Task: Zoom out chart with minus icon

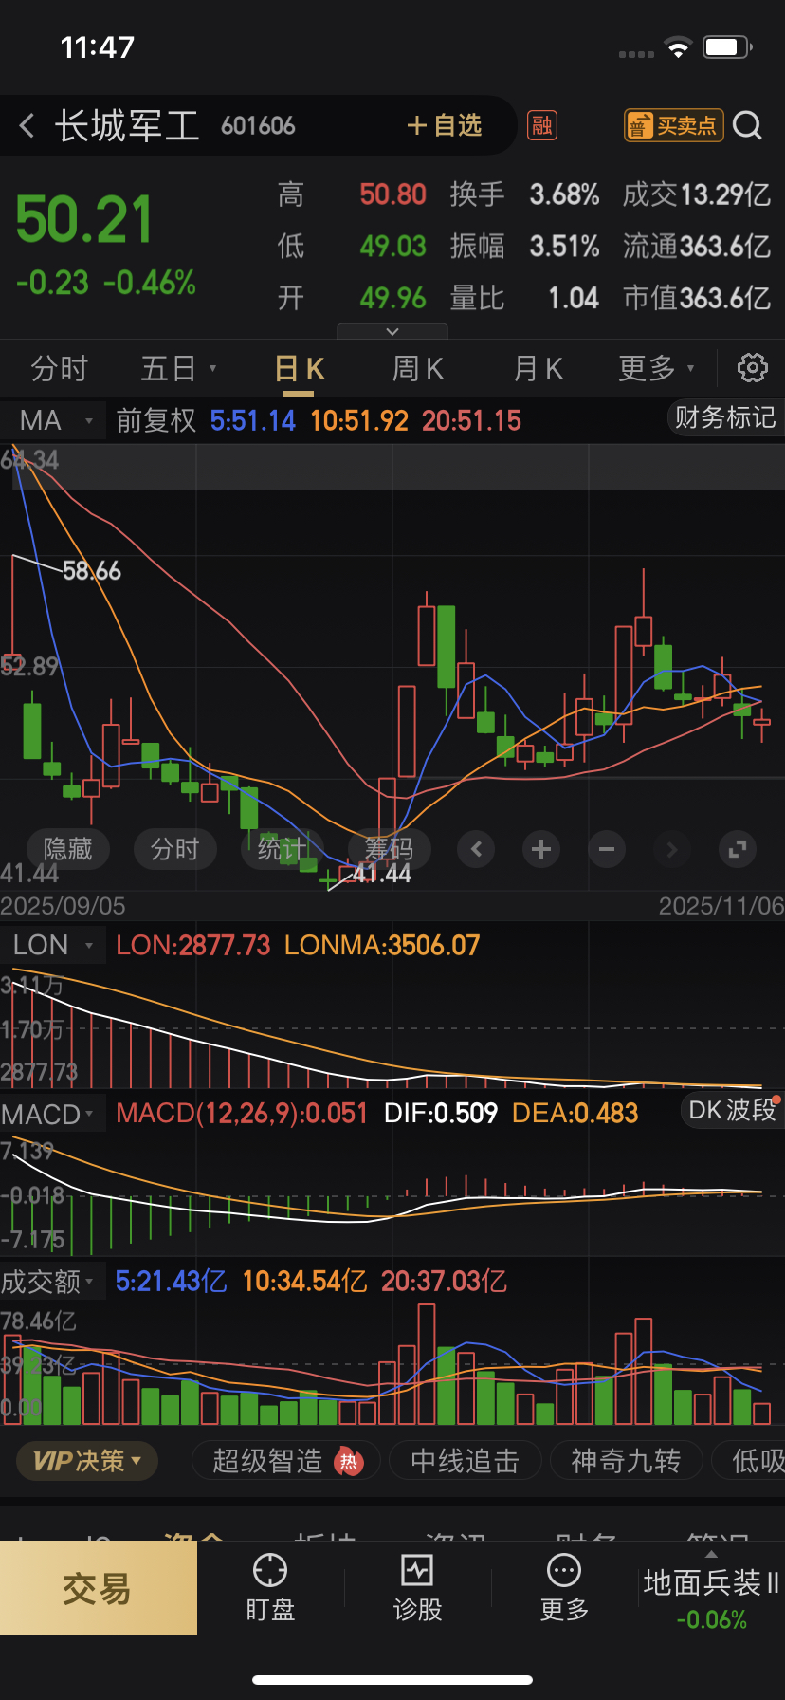Action: (x=607, y=849)
